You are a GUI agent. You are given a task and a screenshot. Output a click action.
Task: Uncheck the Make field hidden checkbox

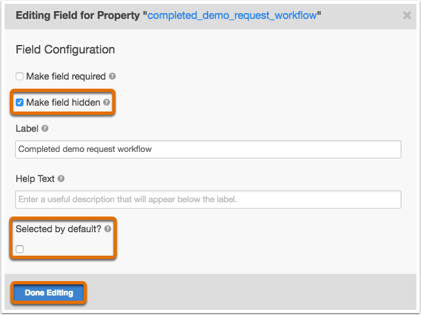coord(20,102)
